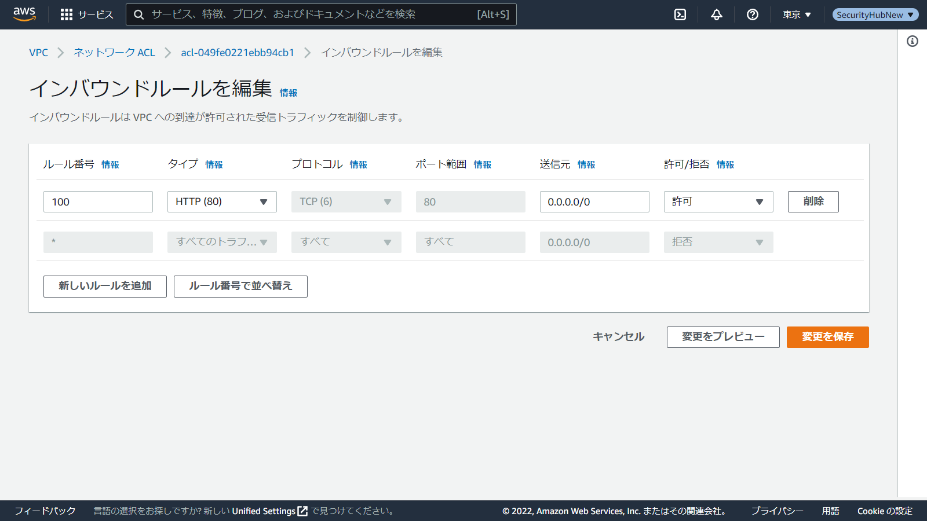Click the Unified Settings external link icon
This screenshot has height=521, width=927.
(302, 511)
